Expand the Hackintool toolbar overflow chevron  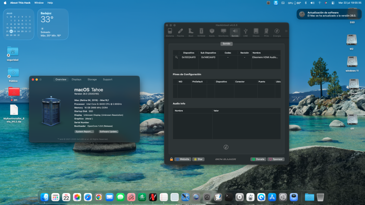pos(286,31)
